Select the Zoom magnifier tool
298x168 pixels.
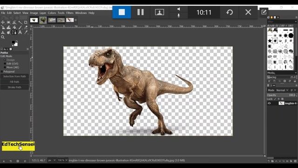click(x=3, y=37)
